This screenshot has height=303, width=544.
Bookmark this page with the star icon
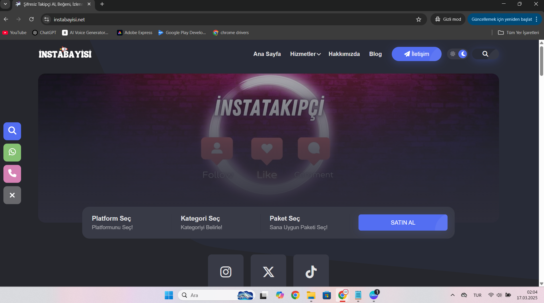(419, 19)
